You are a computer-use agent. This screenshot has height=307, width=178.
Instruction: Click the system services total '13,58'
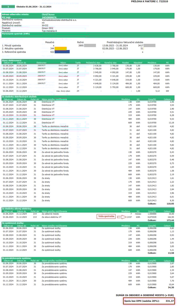pos(171,253)
